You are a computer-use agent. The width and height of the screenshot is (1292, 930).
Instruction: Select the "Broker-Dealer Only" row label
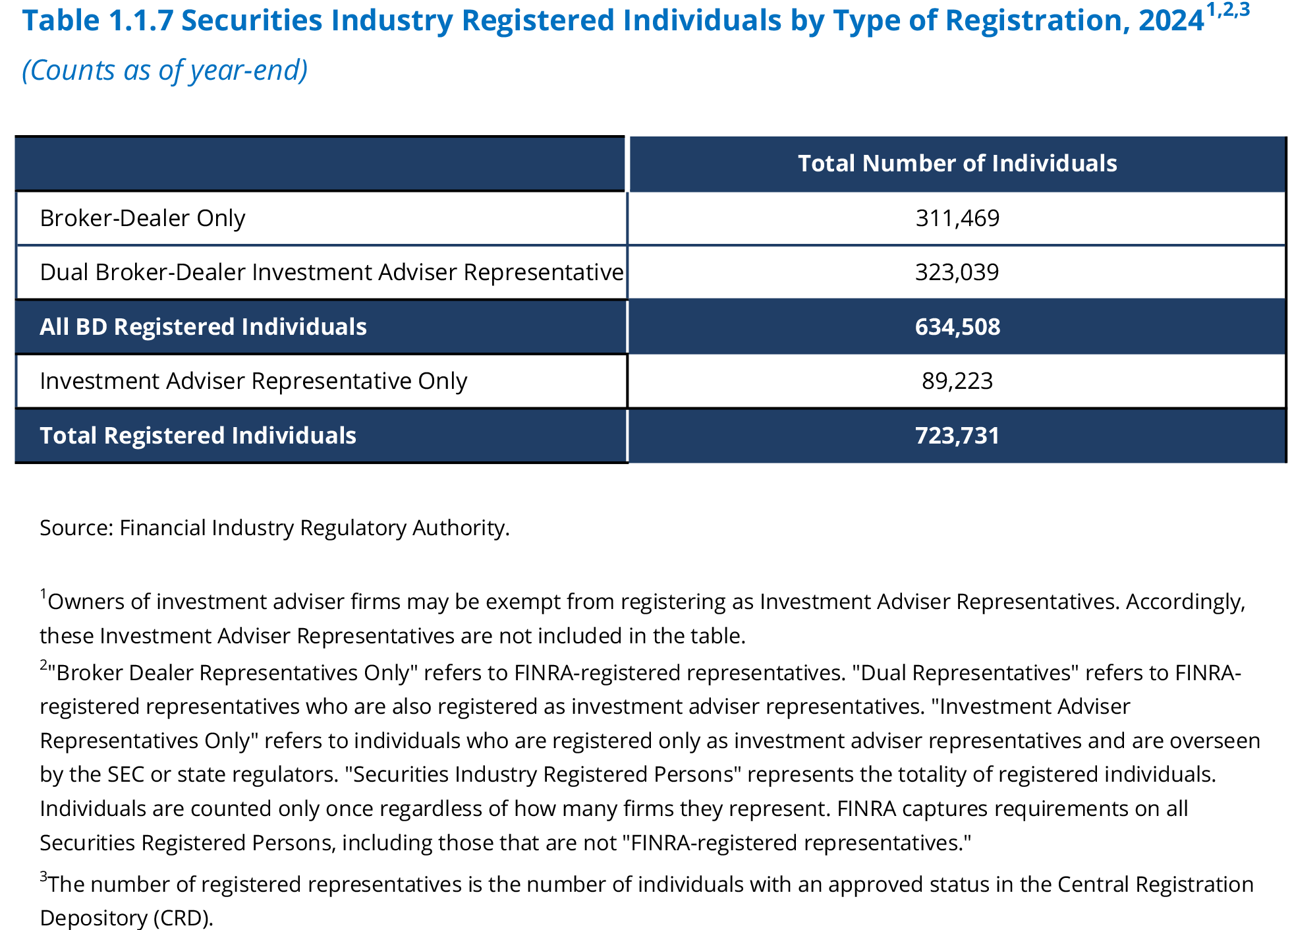(142, 218)
